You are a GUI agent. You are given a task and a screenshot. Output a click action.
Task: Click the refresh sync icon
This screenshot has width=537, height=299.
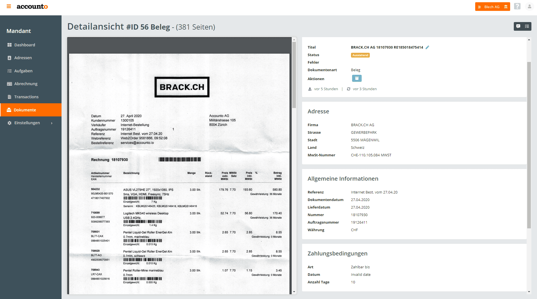pos(348,89)
